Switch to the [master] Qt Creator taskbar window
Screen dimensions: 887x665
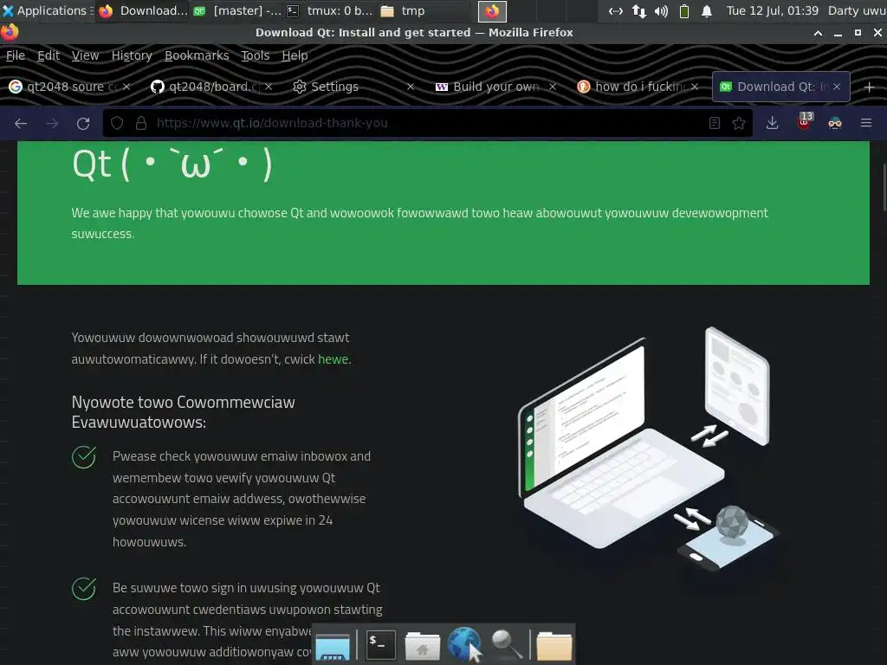click(237, 10)
